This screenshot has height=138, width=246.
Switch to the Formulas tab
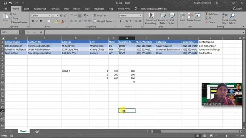55,9
